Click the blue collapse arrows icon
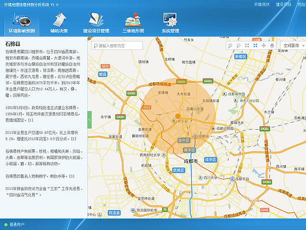The image size is (306, 230). click(255, 45)
